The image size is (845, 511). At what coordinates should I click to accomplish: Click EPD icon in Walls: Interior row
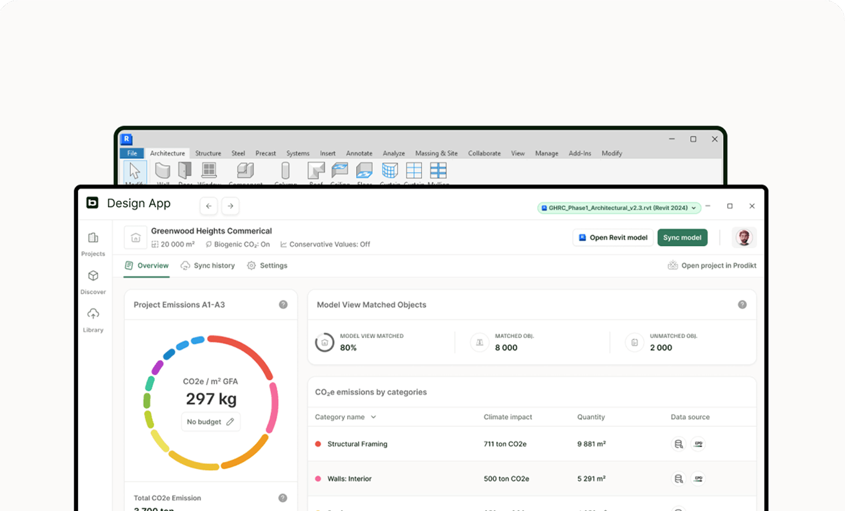pyautogui.click(x=698, y=479)
